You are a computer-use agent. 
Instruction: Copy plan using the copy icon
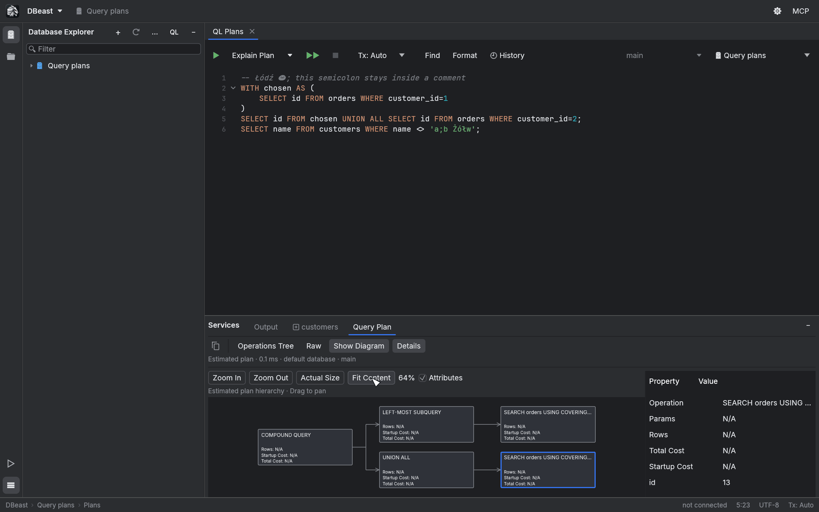[x=215, y=346]
